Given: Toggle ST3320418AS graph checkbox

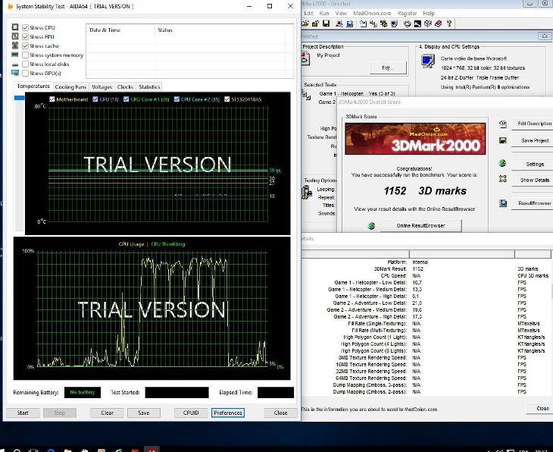Looking at the screenshot, I should pyautogui.click(x=227, y=99).
